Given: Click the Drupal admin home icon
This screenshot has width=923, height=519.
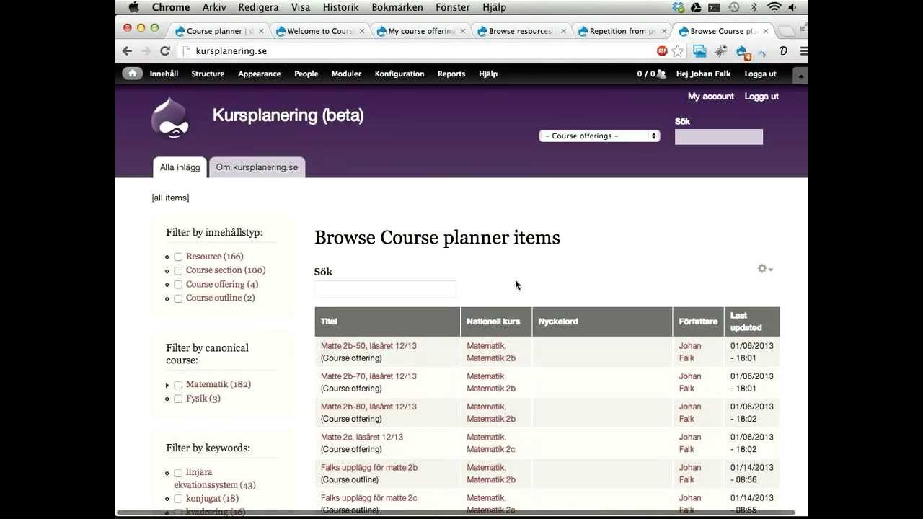Looking at the screenshot, I should click(132, 74).
